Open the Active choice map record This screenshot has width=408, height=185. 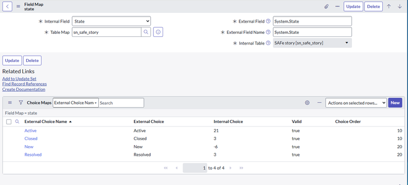point(30,131)
